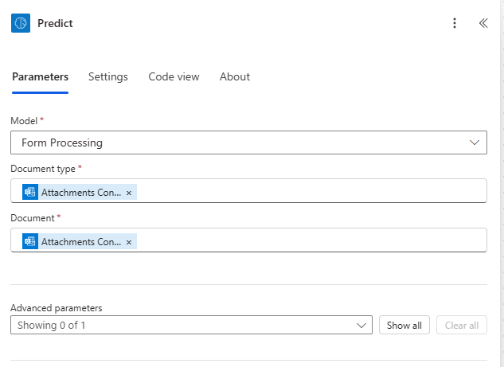
Task: Click the Show all button
Action: click(404, 325)
